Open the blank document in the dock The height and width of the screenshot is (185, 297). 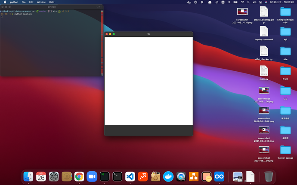tap(250, 176)
